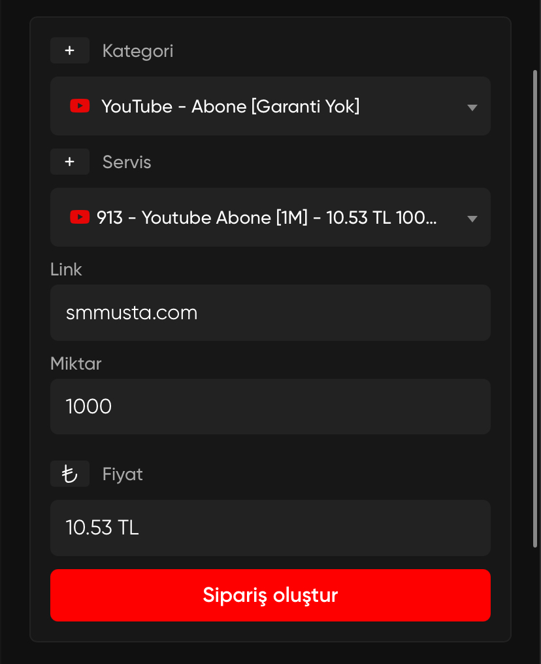Click the Fiyat label text
Screen dimensions: 541x664
point(123,474)
